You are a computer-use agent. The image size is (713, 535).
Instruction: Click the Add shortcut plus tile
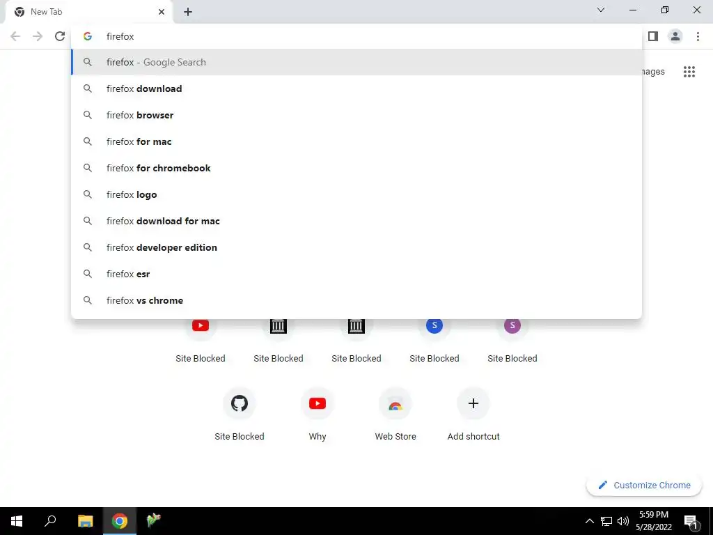pos(473,415)
